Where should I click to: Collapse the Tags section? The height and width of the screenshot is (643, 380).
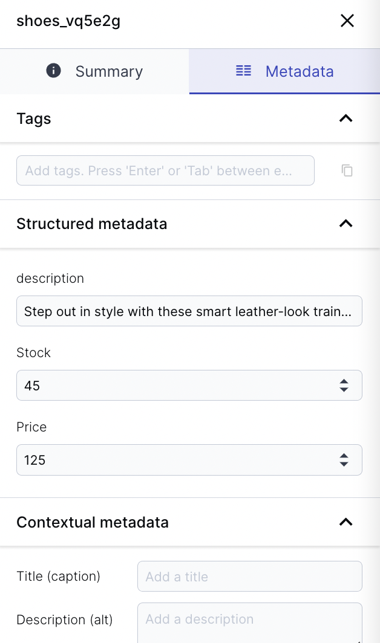pyautogui.click(x=346, y=118)
